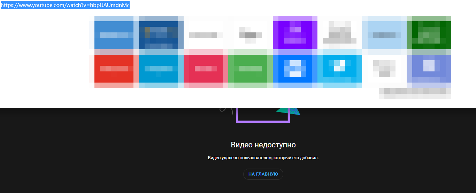Select the bright blue tile below the purple tile

tap(295, 69)
